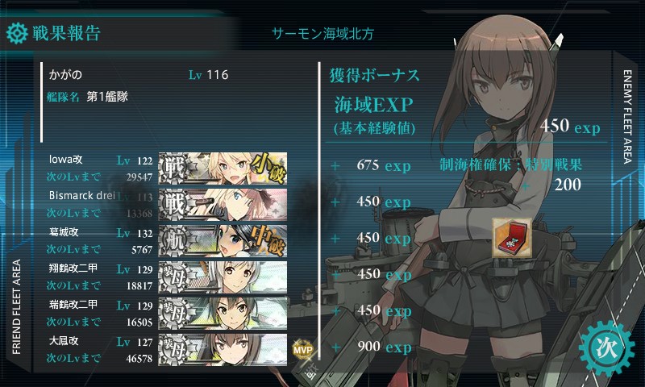
Task: Click the gear icon beside 戦果報告
Action: (x=17, y=33)
